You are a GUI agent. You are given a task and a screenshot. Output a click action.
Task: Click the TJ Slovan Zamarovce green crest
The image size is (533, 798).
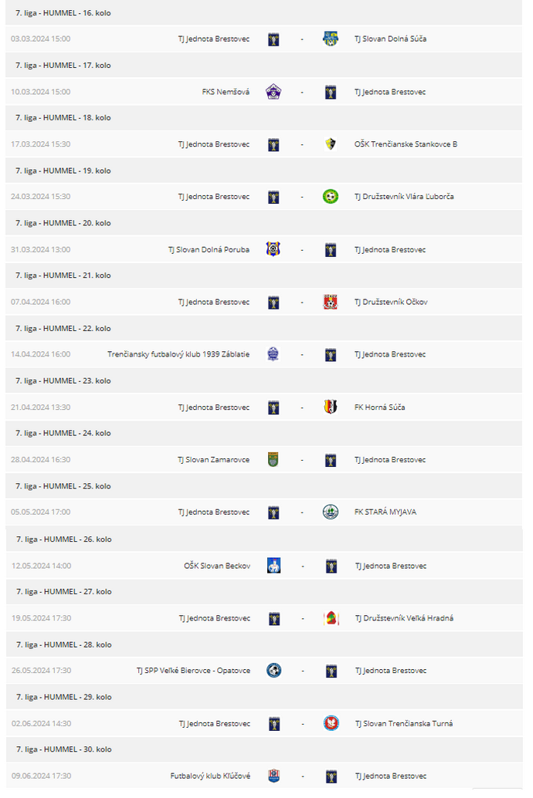(x=273, y=459)
